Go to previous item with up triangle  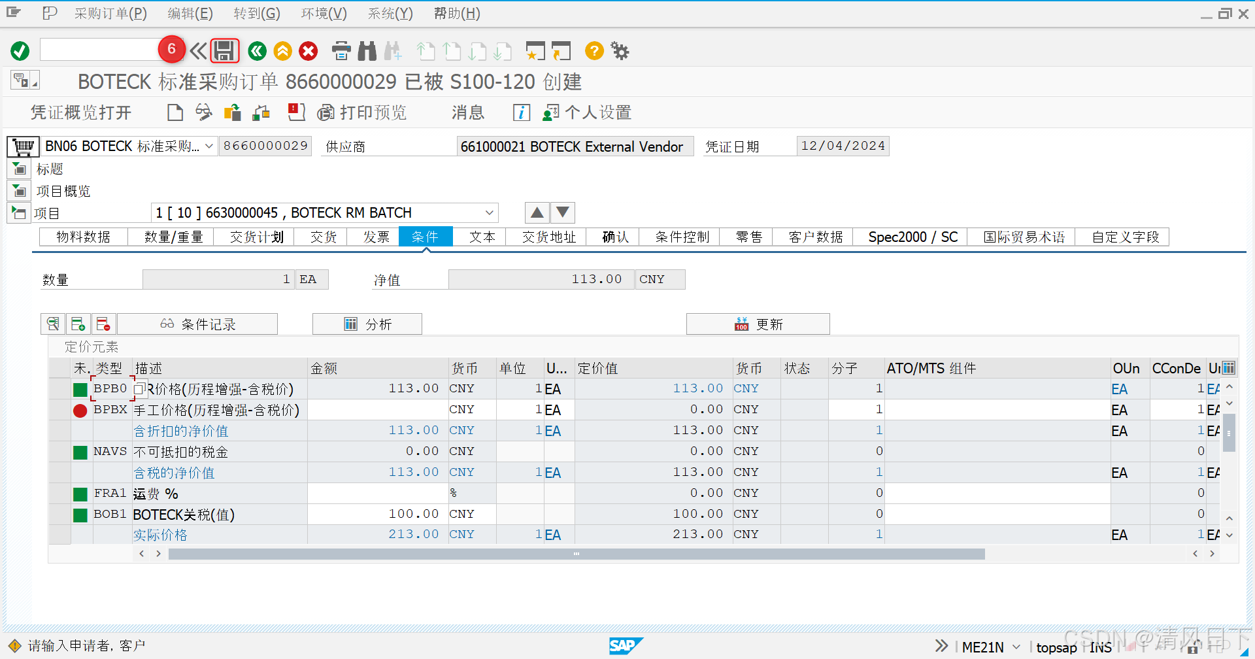[537, 212]
